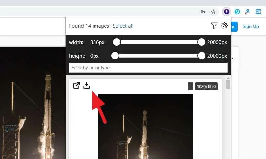The image size is (266, 159).
Task: Open the Amazon assistant extension icon
Action: click(248, 12)
